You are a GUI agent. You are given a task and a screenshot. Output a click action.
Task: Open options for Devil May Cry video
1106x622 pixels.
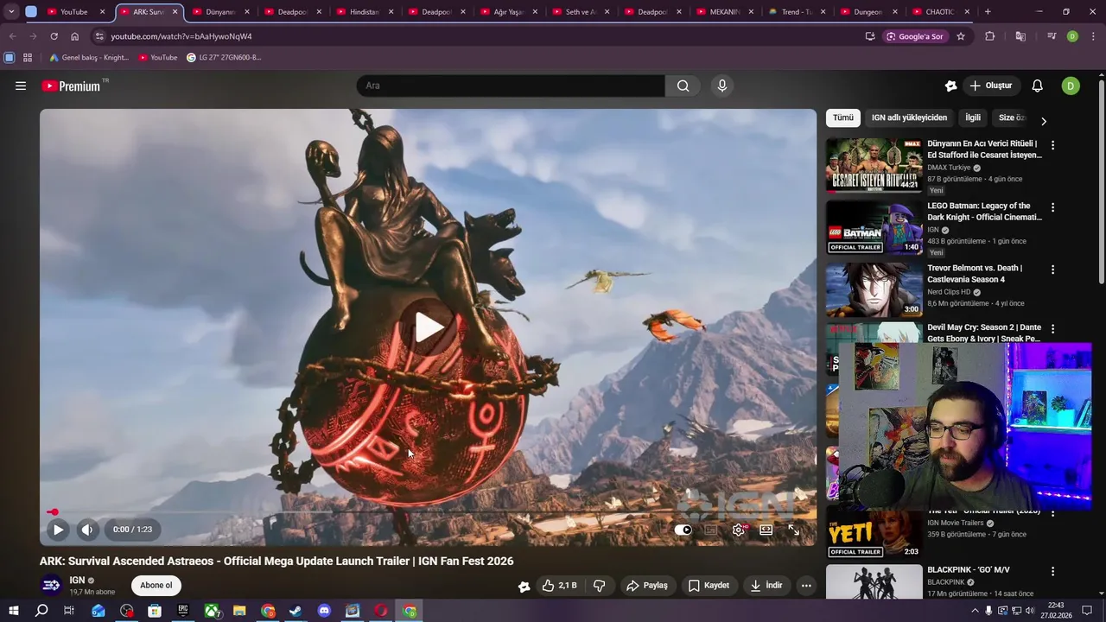[1052, 329]
